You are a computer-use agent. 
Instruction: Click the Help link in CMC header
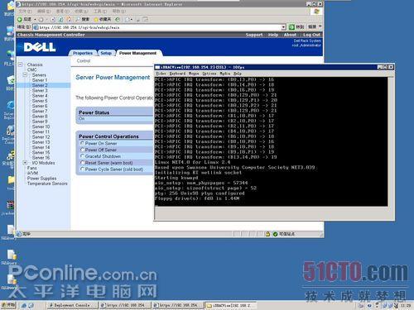tap(273, 35)
